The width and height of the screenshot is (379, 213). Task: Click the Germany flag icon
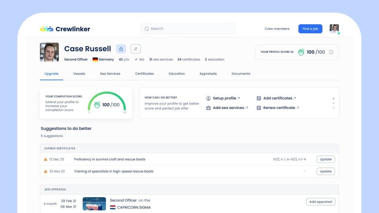point(95,59)
